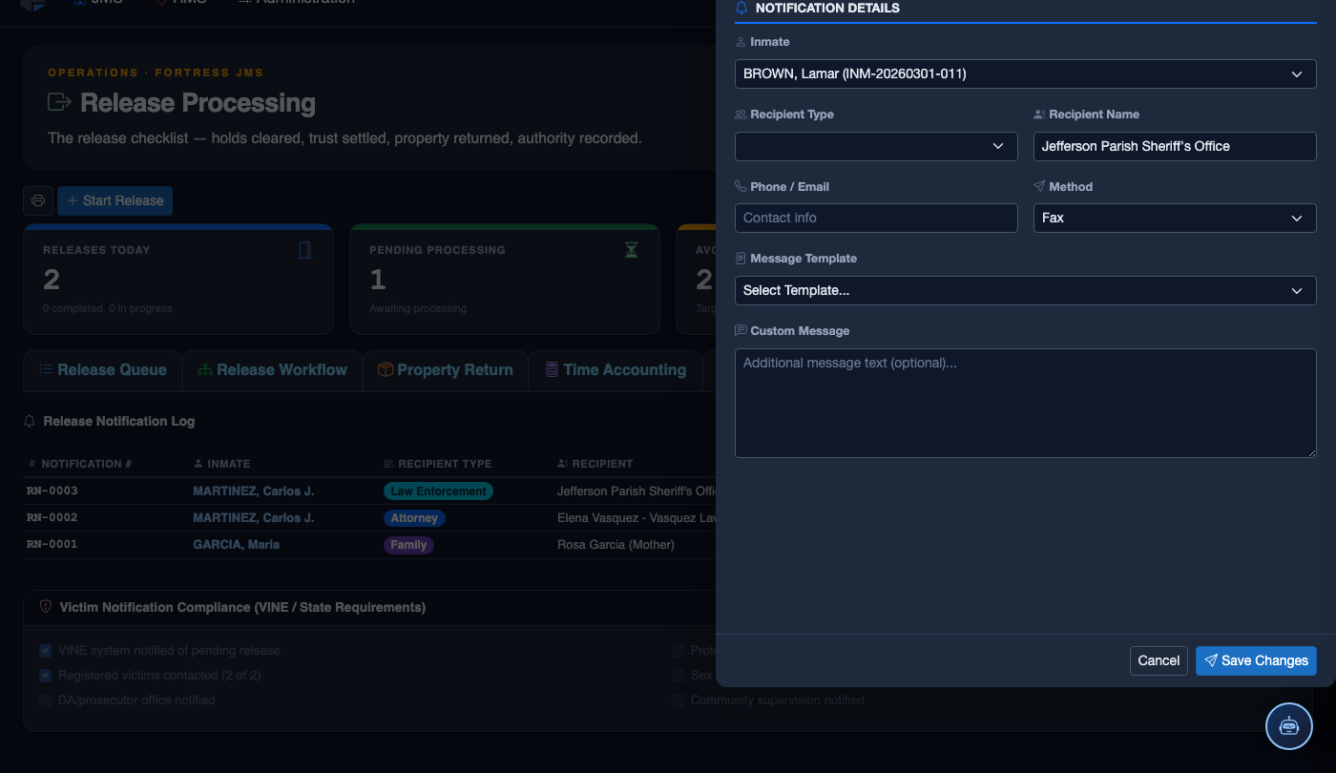Click MARTINEZ, Carlos J. in row RN-0002

coord(254,518)
